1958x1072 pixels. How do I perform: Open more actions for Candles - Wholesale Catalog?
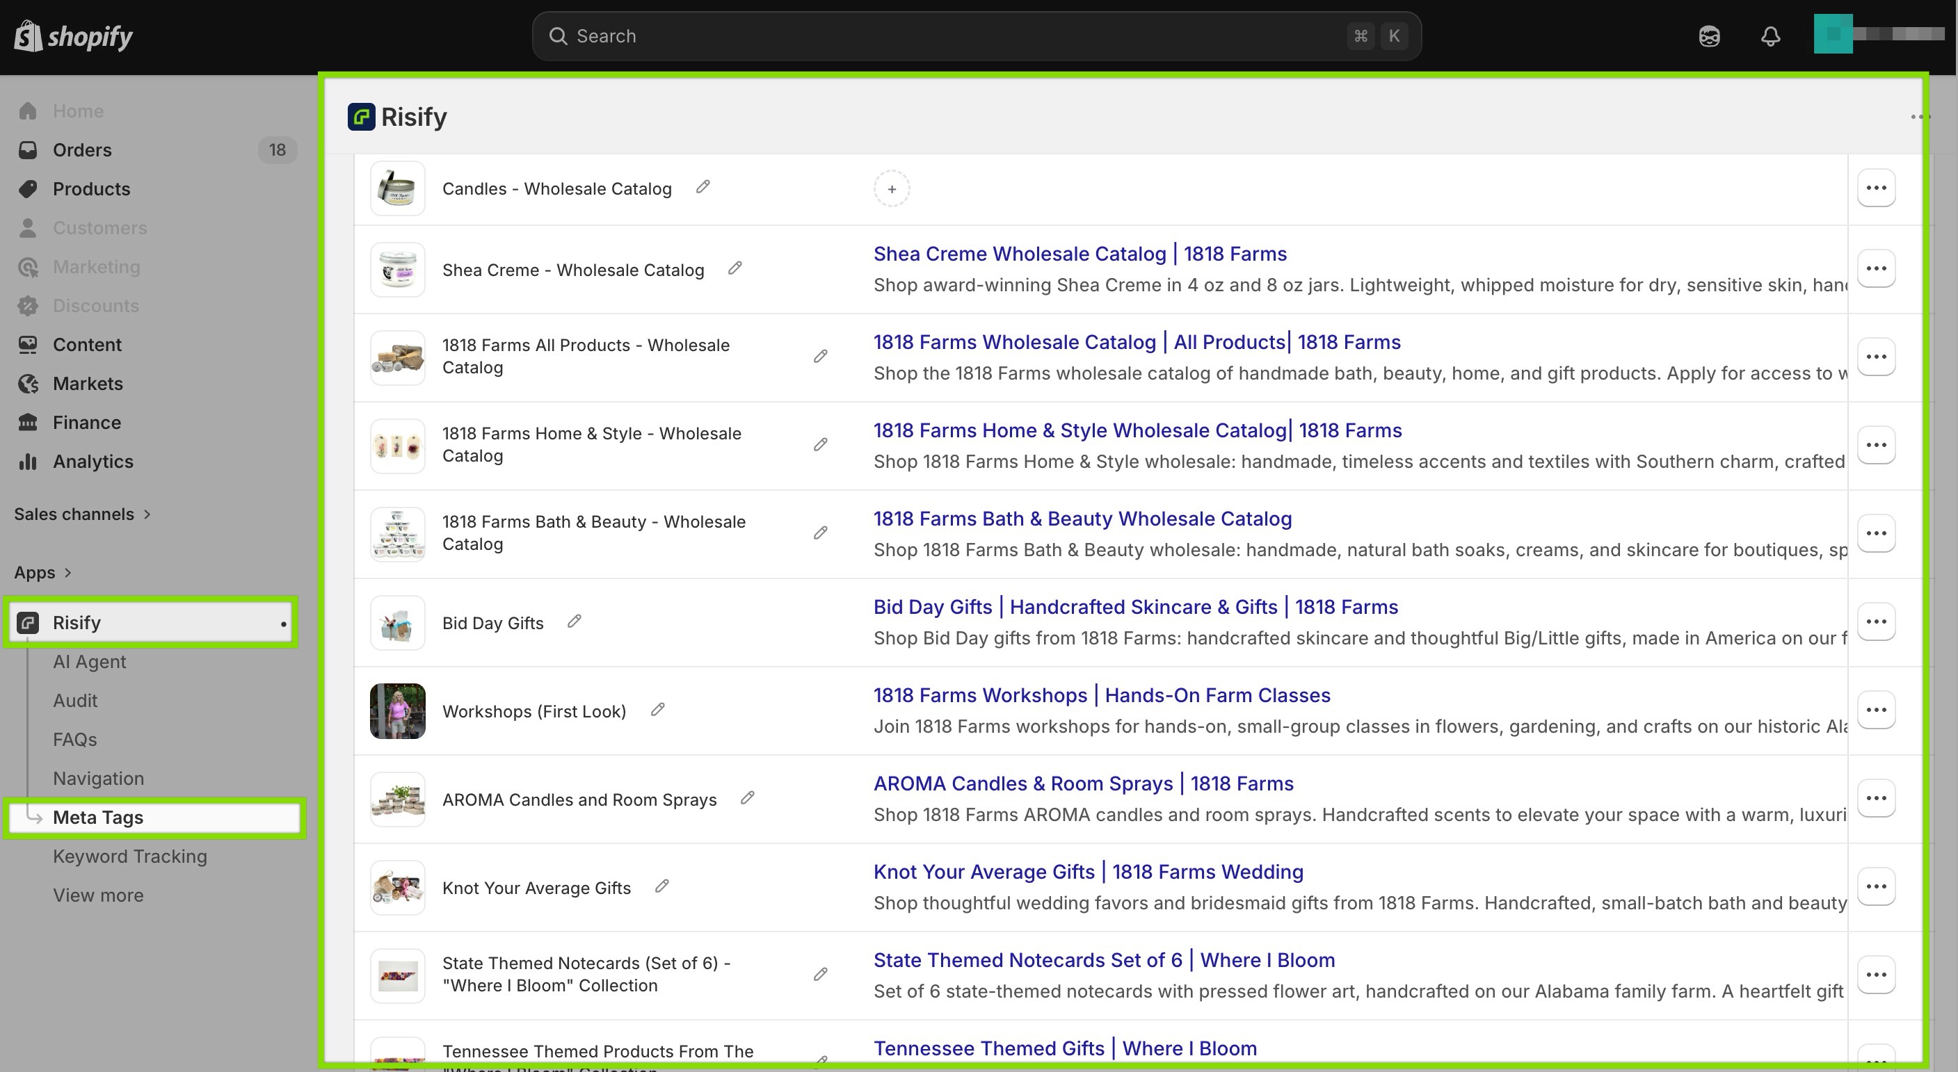point(1876,188)
